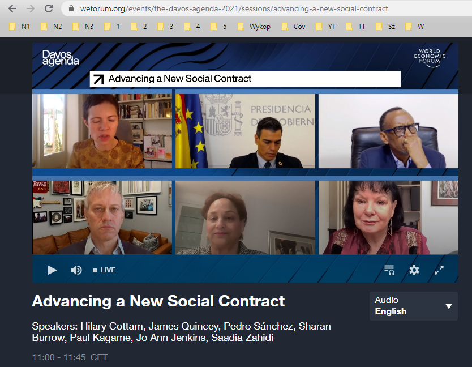Click the video tile with Spanish flag
472x367 pixels.
pos(245,131)
